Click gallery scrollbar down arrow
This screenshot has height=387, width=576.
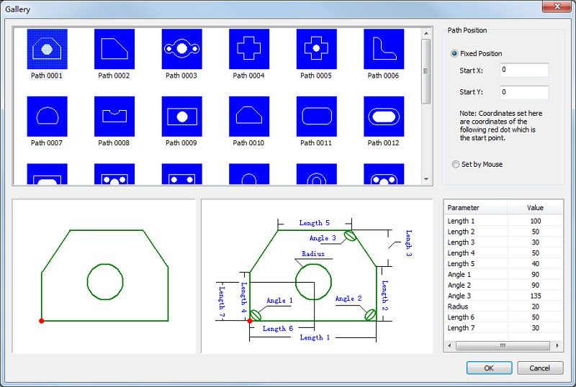click(426, 180)
